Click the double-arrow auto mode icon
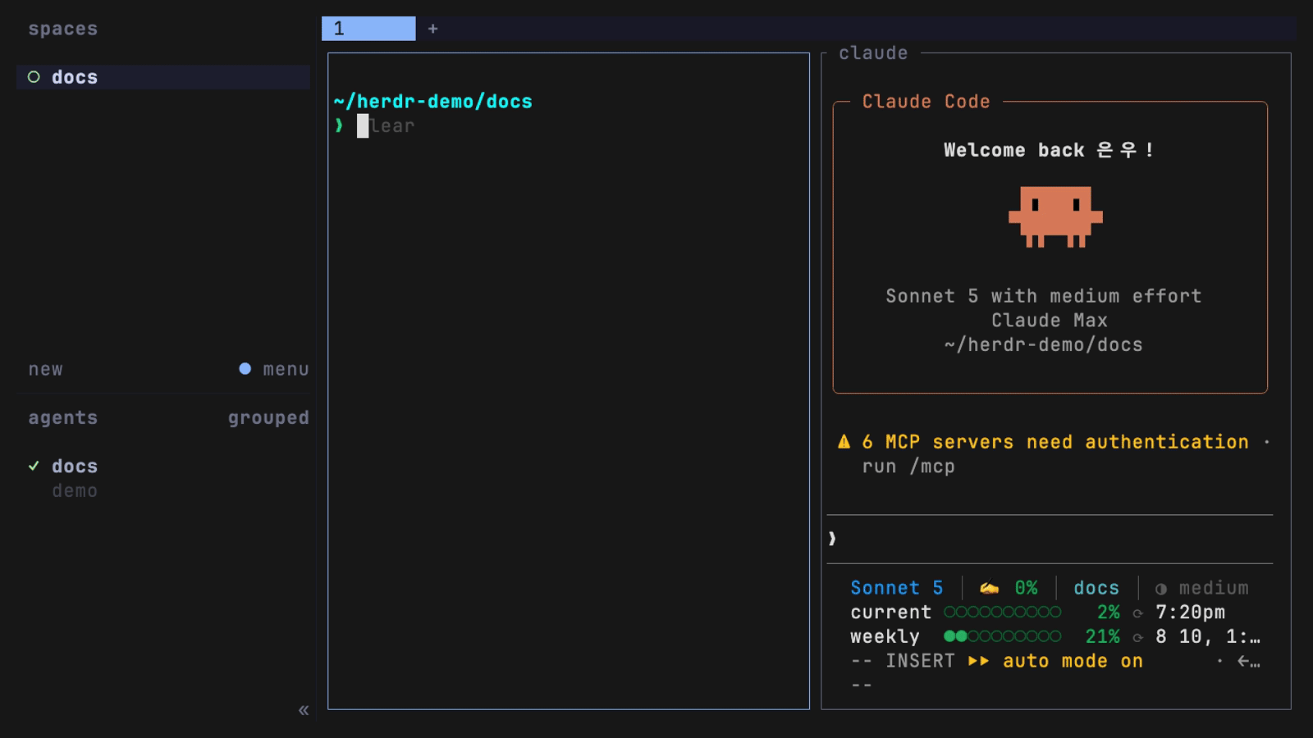Image resolution: width=1313 pixels, height=738 pixels. pyautogui.click(x=978, y=661)
